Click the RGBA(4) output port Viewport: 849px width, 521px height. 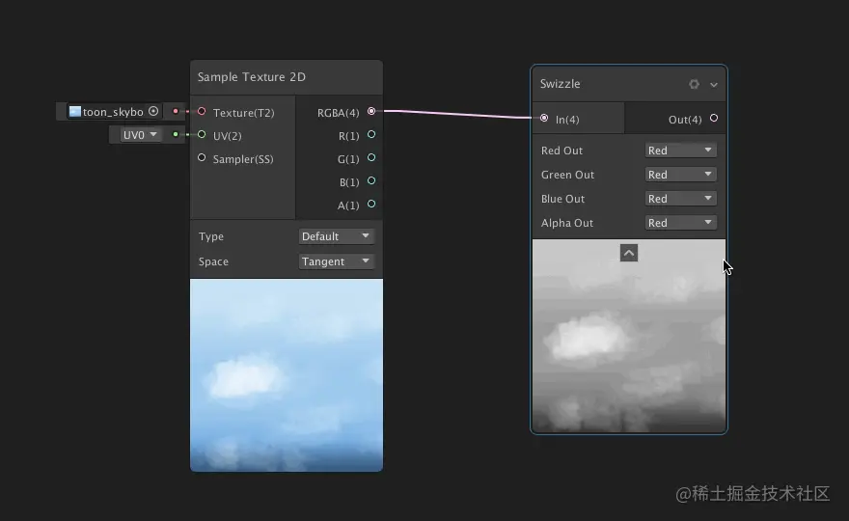pos(371,111)
